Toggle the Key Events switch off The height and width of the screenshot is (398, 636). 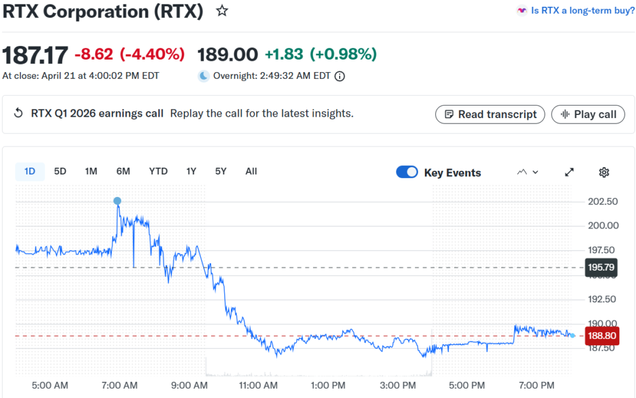click(x=407, y=173)
